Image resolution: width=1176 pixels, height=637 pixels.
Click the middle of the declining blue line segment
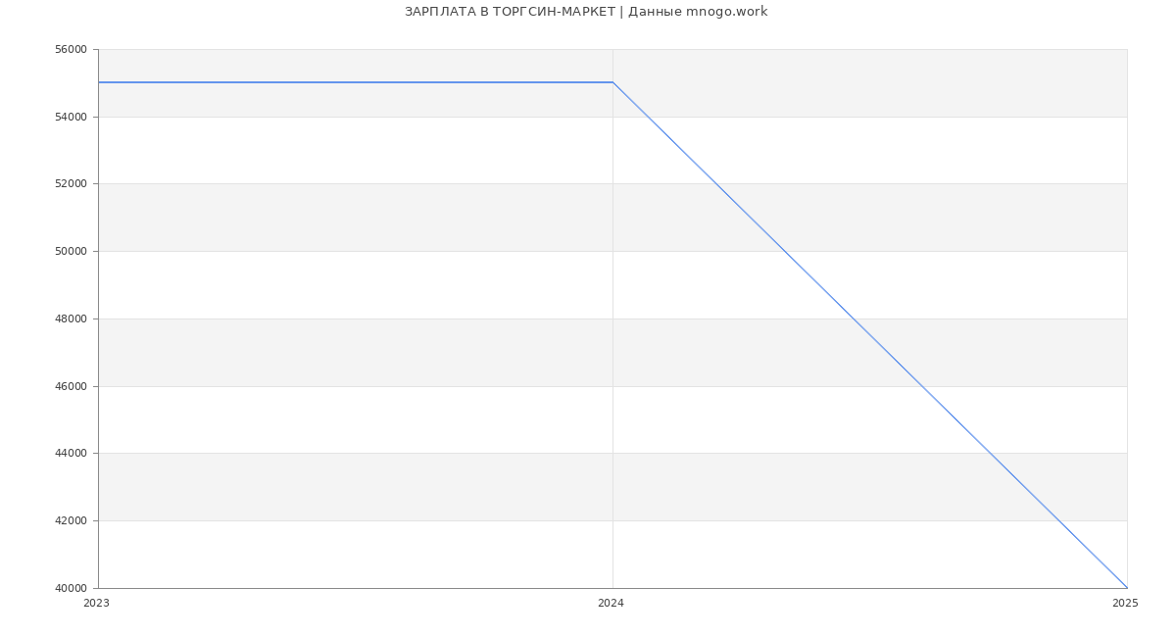pos(870,335)
